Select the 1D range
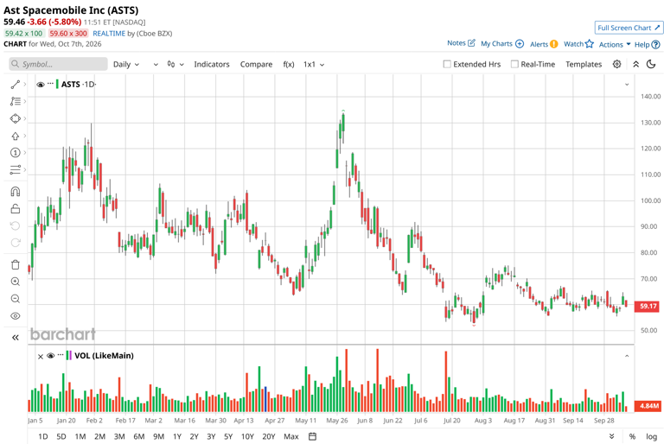 coord(42,436)
